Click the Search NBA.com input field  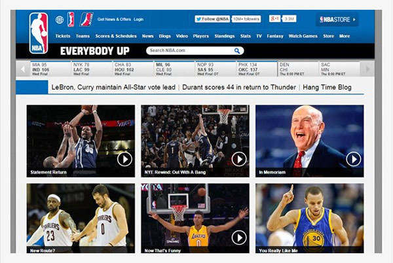coord(189,50)
